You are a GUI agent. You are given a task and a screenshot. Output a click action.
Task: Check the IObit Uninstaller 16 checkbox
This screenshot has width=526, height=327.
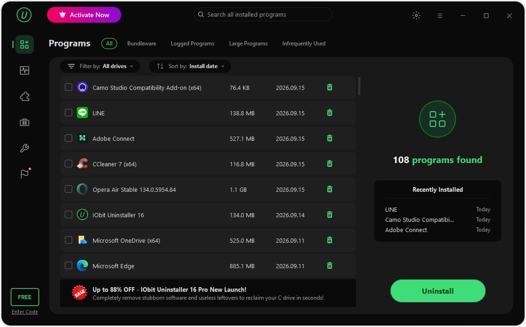(x=69, y=214)
